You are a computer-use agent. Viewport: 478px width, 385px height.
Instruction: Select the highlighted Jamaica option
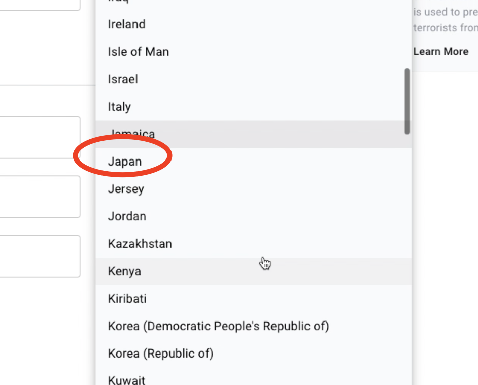(132, 134)
